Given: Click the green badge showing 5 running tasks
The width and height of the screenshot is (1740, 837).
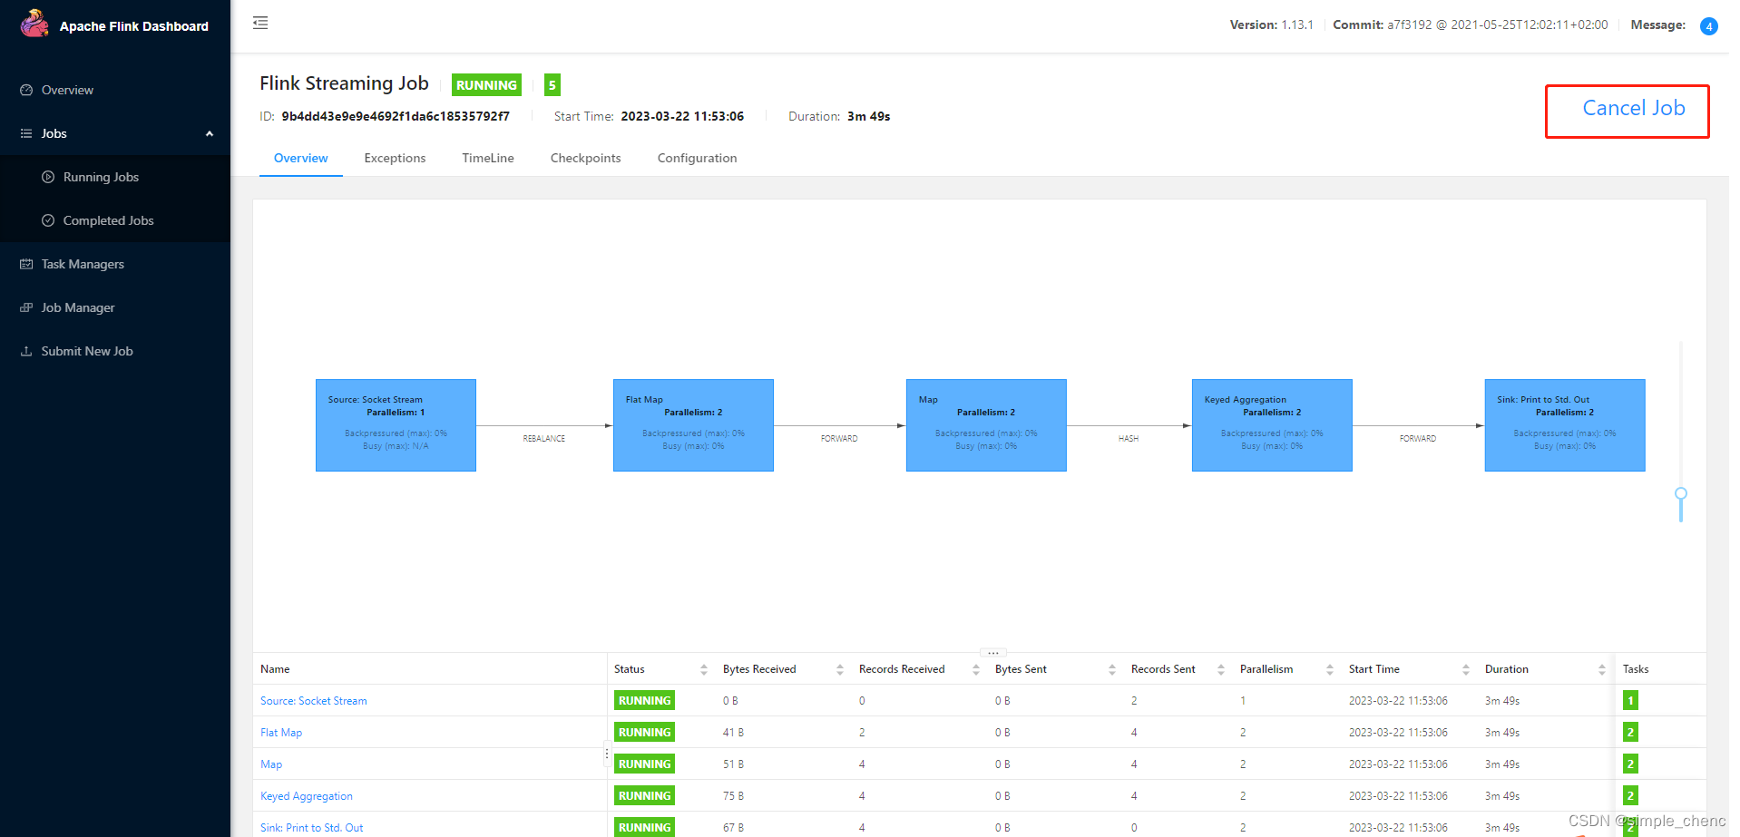Looking at the screenshot, I should (x=552, y=85).
